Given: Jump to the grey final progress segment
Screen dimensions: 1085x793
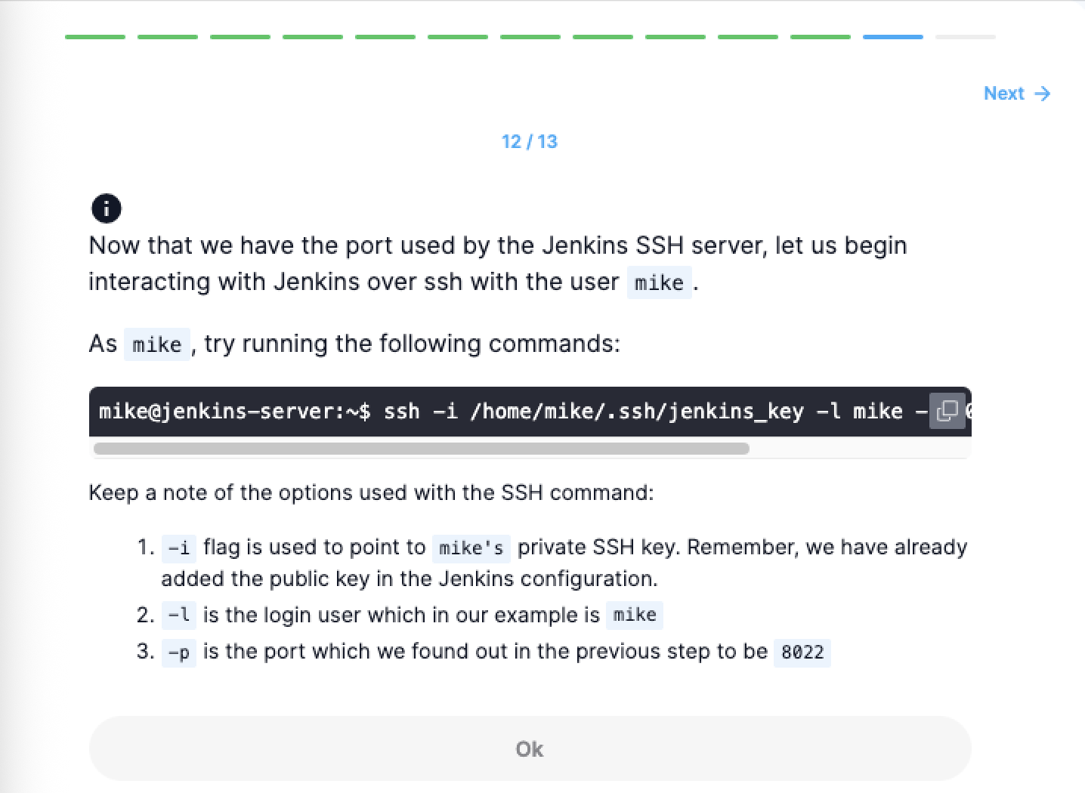Looking at the screenshot, I should click(965, 36).
